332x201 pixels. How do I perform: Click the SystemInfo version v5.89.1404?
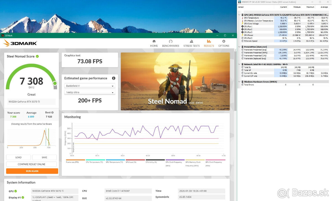201,197
